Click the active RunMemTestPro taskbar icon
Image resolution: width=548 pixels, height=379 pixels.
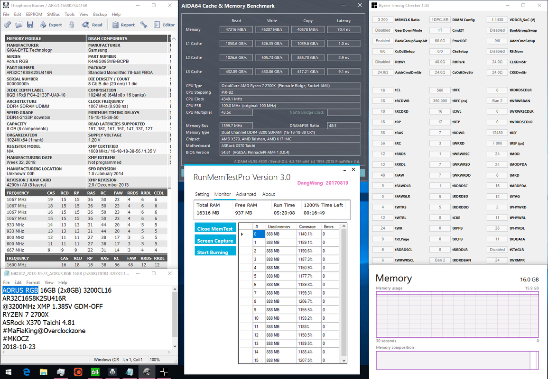[147, 372]
